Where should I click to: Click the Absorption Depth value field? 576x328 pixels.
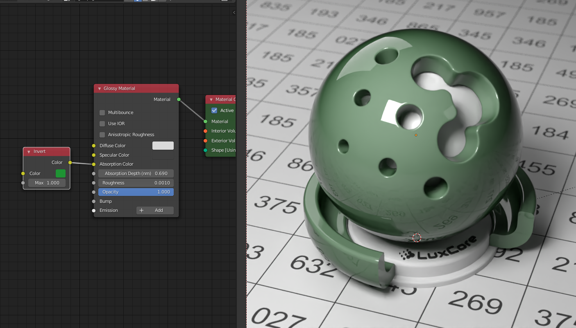(136, 173)
